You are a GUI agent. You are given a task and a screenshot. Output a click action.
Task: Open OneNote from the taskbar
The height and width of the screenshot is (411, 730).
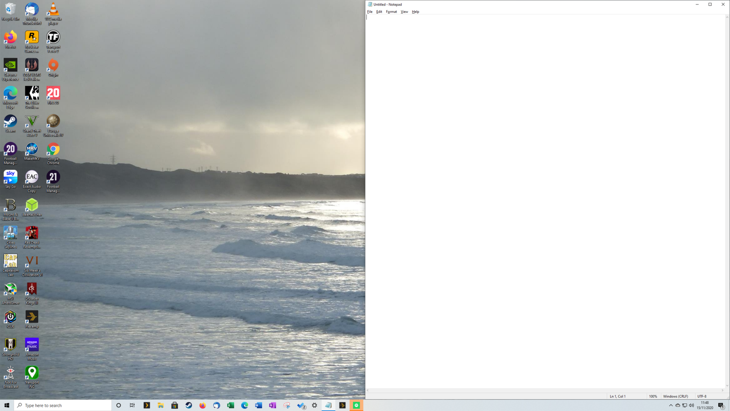click(272, 405)
